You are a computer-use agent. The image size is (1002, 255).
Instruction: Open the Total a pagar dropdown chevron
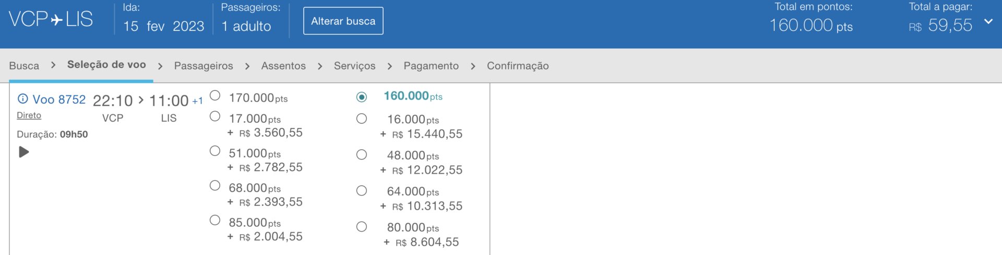point(988,21)
